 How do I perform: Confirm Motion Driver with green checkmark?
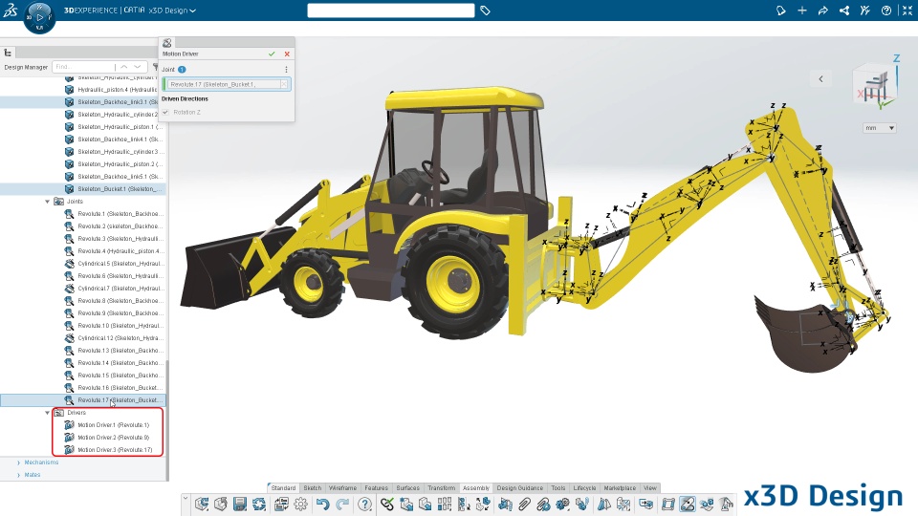(272, 54)
